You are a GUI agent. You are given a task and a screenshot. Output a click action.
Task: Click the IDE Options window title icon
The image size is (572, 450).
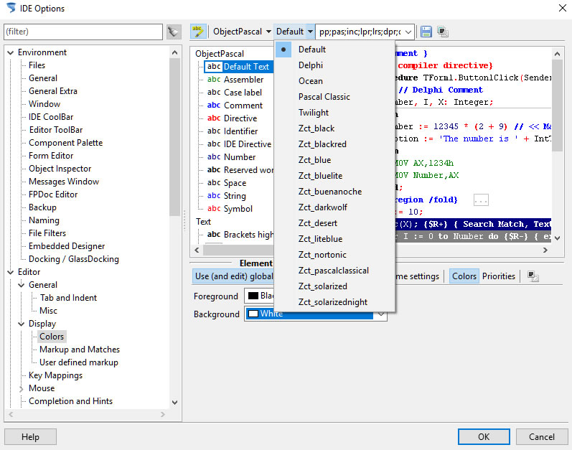click(x=11, y=8)
